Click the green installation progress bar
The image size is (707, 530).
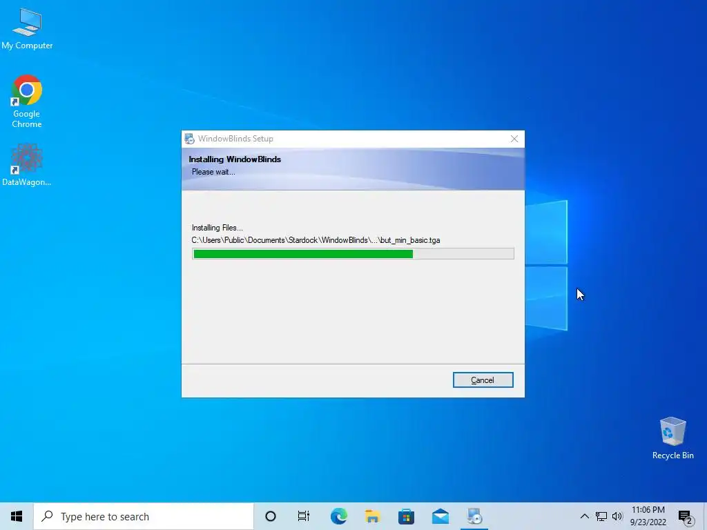pos(353,254)
